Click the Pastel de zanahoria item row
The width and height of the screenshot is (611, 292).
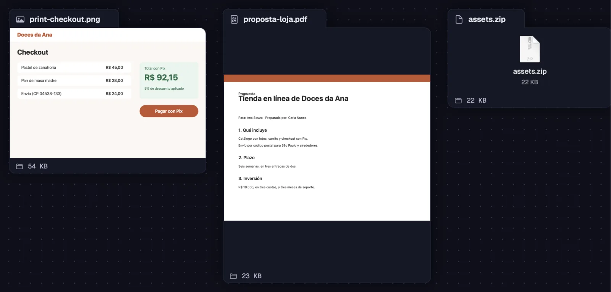[74, 68]
